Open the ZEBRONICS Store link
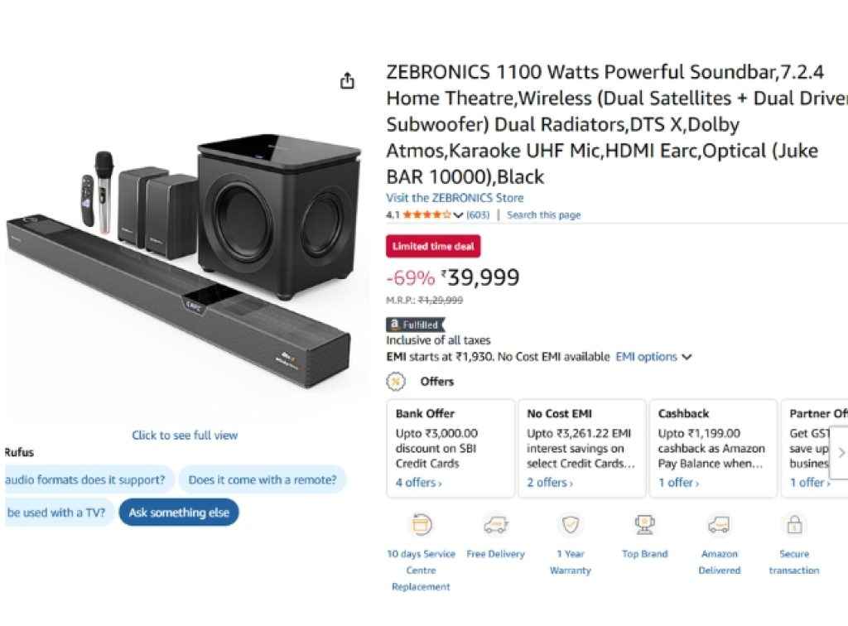Screen dimensions: 848x626 [x=452, y=198]
